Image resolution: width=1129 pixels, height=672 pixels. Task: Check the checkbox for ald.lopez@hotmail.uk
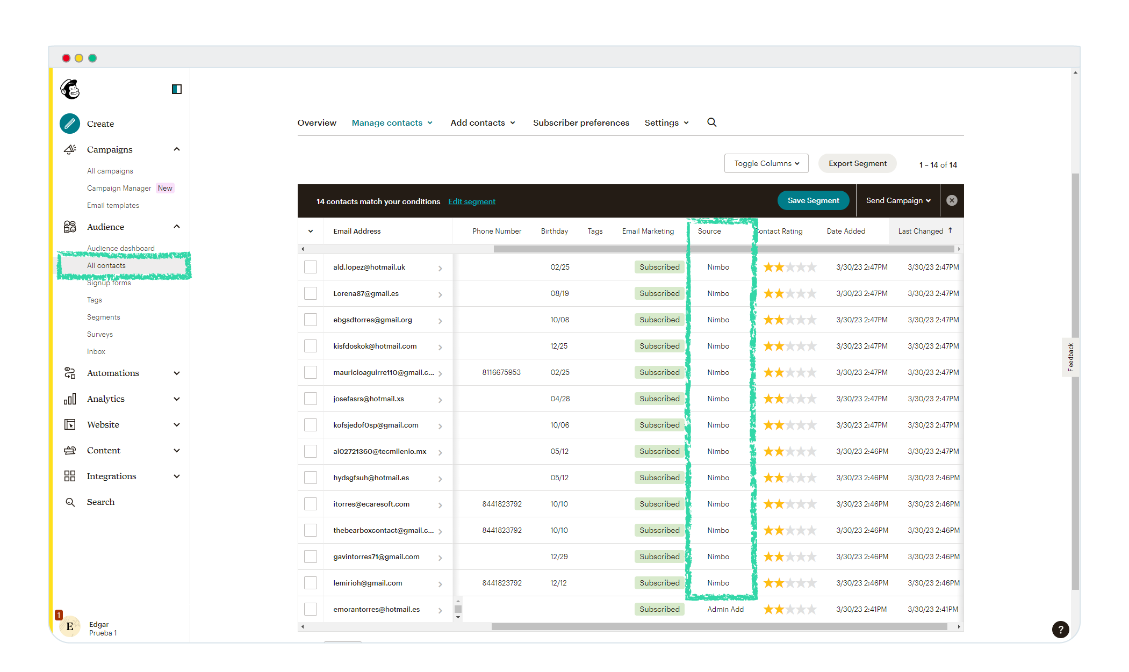(x=311, y=266)
